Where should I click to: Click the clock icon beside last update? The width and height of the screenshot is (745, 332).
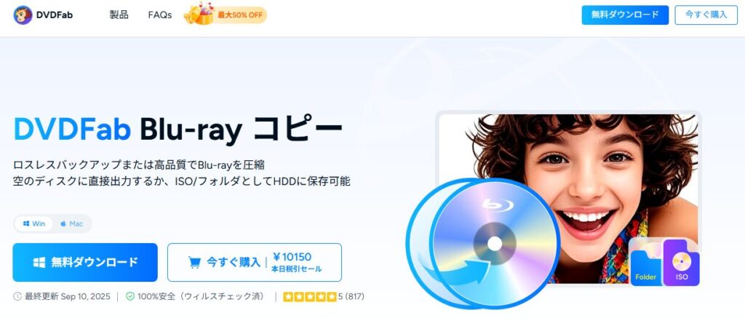click(x=17, y=296)
